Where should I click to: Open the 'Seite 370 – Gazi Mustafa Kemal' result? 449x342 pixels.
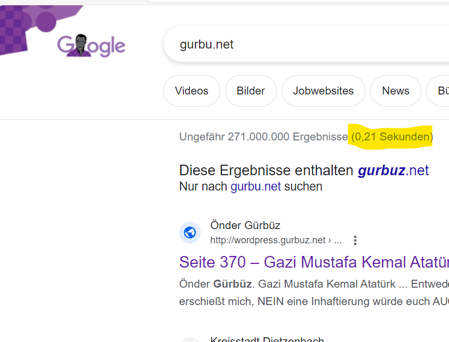point(314,262)
